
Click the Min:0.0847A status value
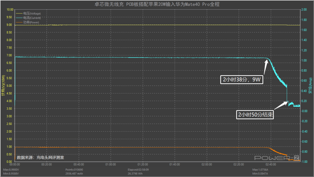click(x=260, y=174)
